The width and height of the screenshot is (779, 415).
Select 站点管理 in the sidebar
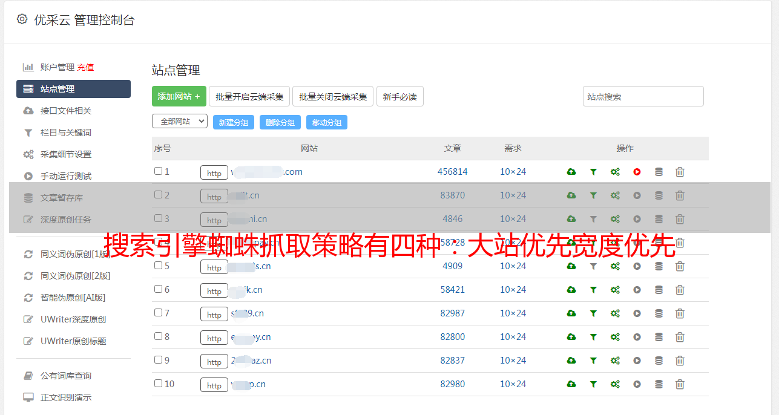pos(73,89)
